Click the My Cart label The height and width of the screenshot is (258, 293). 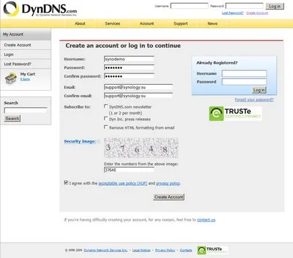[x=28, y=74]
